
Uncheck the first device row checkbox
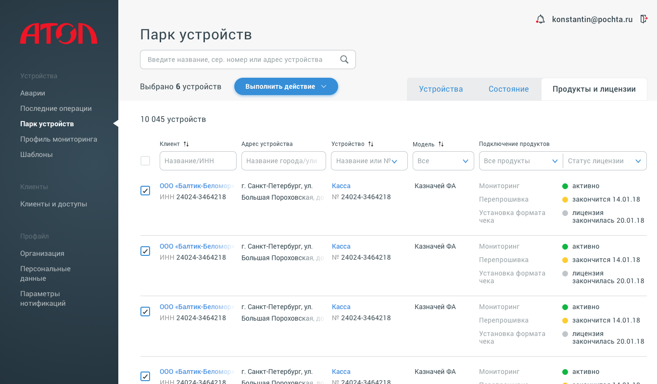(x=145, y=191)
